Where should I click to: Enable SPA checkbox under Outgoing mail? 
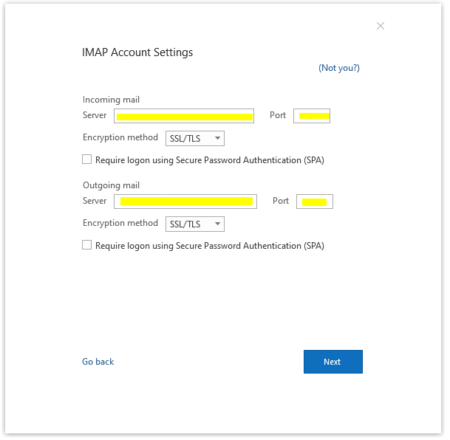[x=87, y=245]
